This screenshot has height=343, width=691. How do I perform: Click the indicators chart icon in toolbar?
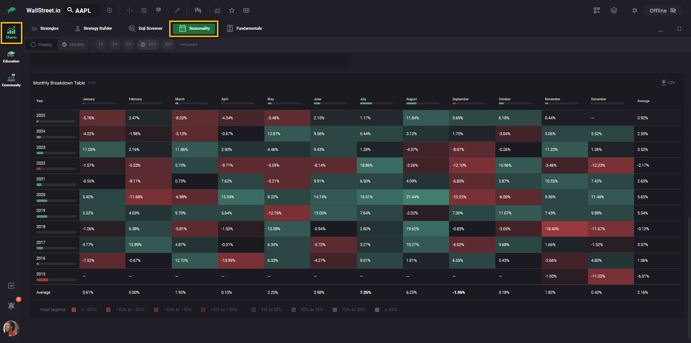(217, 10)
